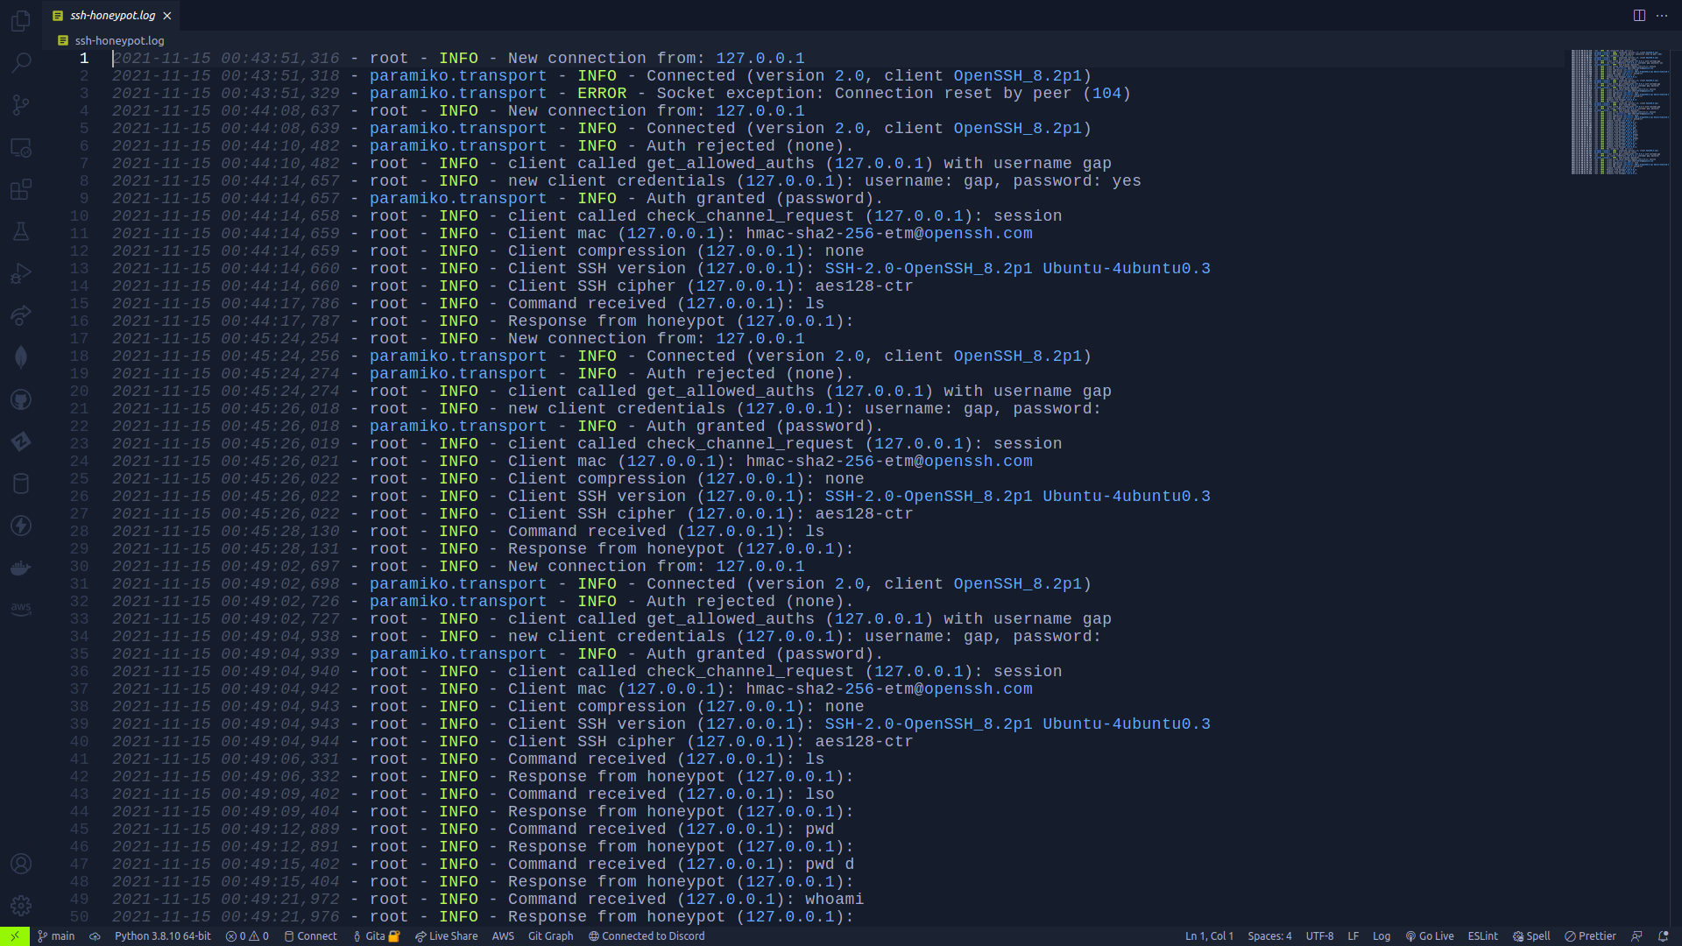Open the Spaces: 4 indentation selector
Viewport: 1682px width, 946px height.
coord(1269,936)
